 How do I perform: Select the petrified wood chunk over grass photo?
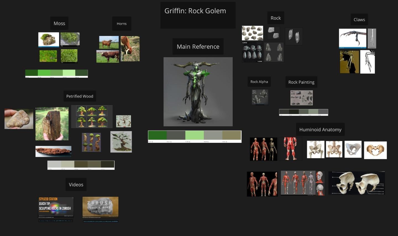tap(52, 124)
